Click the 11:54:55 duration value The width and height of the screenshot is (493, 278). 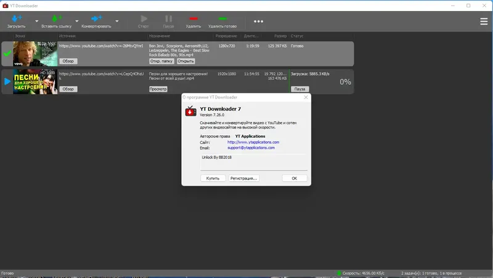coord(251,74)
